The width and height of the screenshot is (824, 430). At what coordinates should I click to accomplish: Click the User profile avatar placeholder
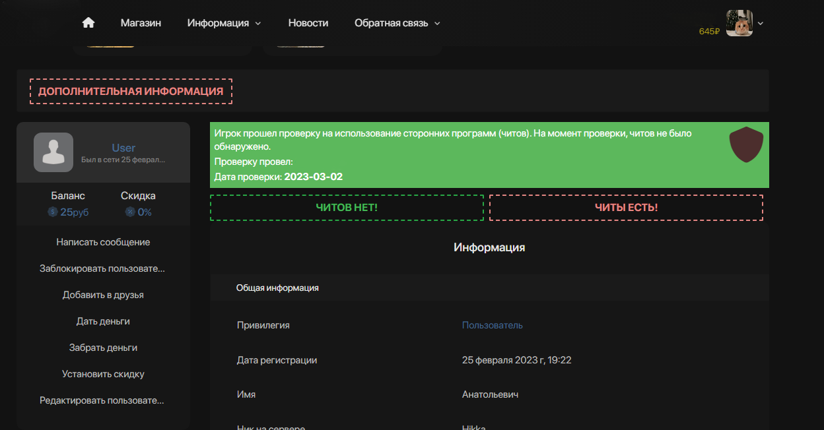[53, 152]
